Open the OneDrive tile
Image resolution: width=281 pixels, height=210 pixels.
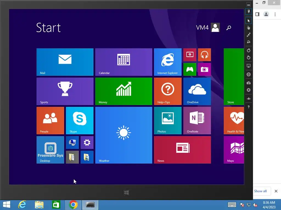tap(197, 91)
